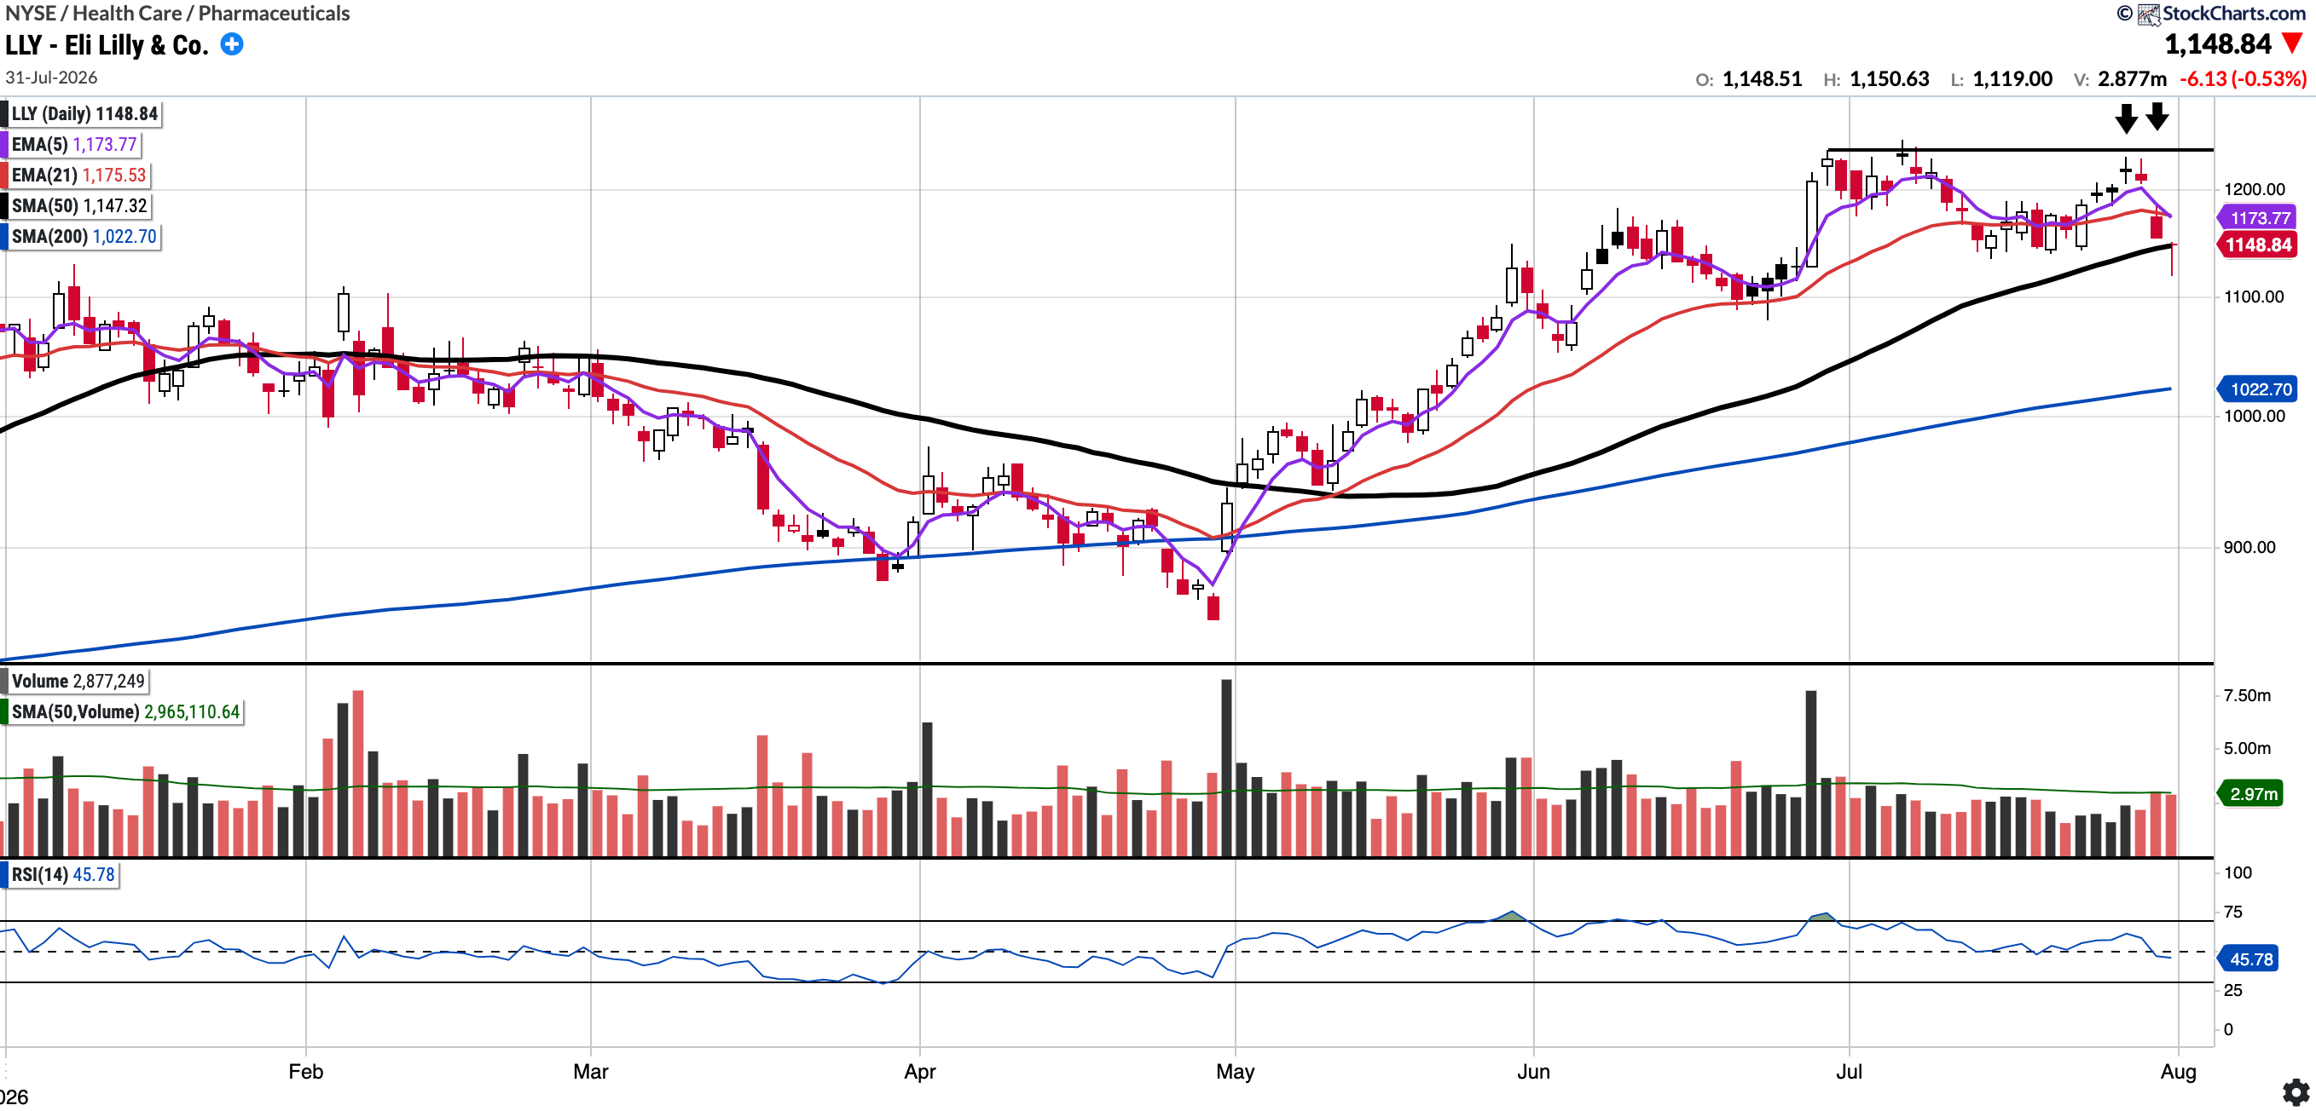This screenshot has width=2316, height=1111.
Task: Click the StockCharts.com logo
Action: [2212, 14]
